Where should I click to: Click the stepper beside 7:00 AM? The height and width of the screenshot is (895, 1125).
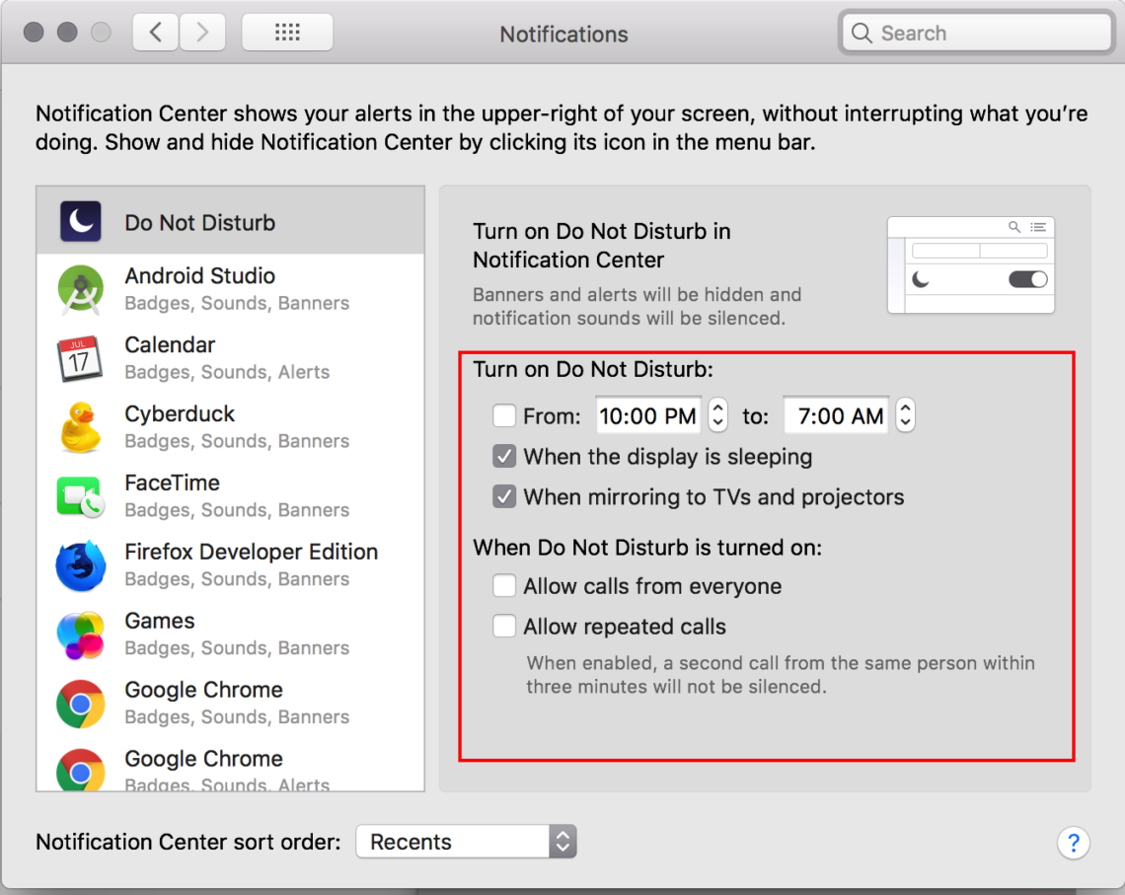pos(905,415)
